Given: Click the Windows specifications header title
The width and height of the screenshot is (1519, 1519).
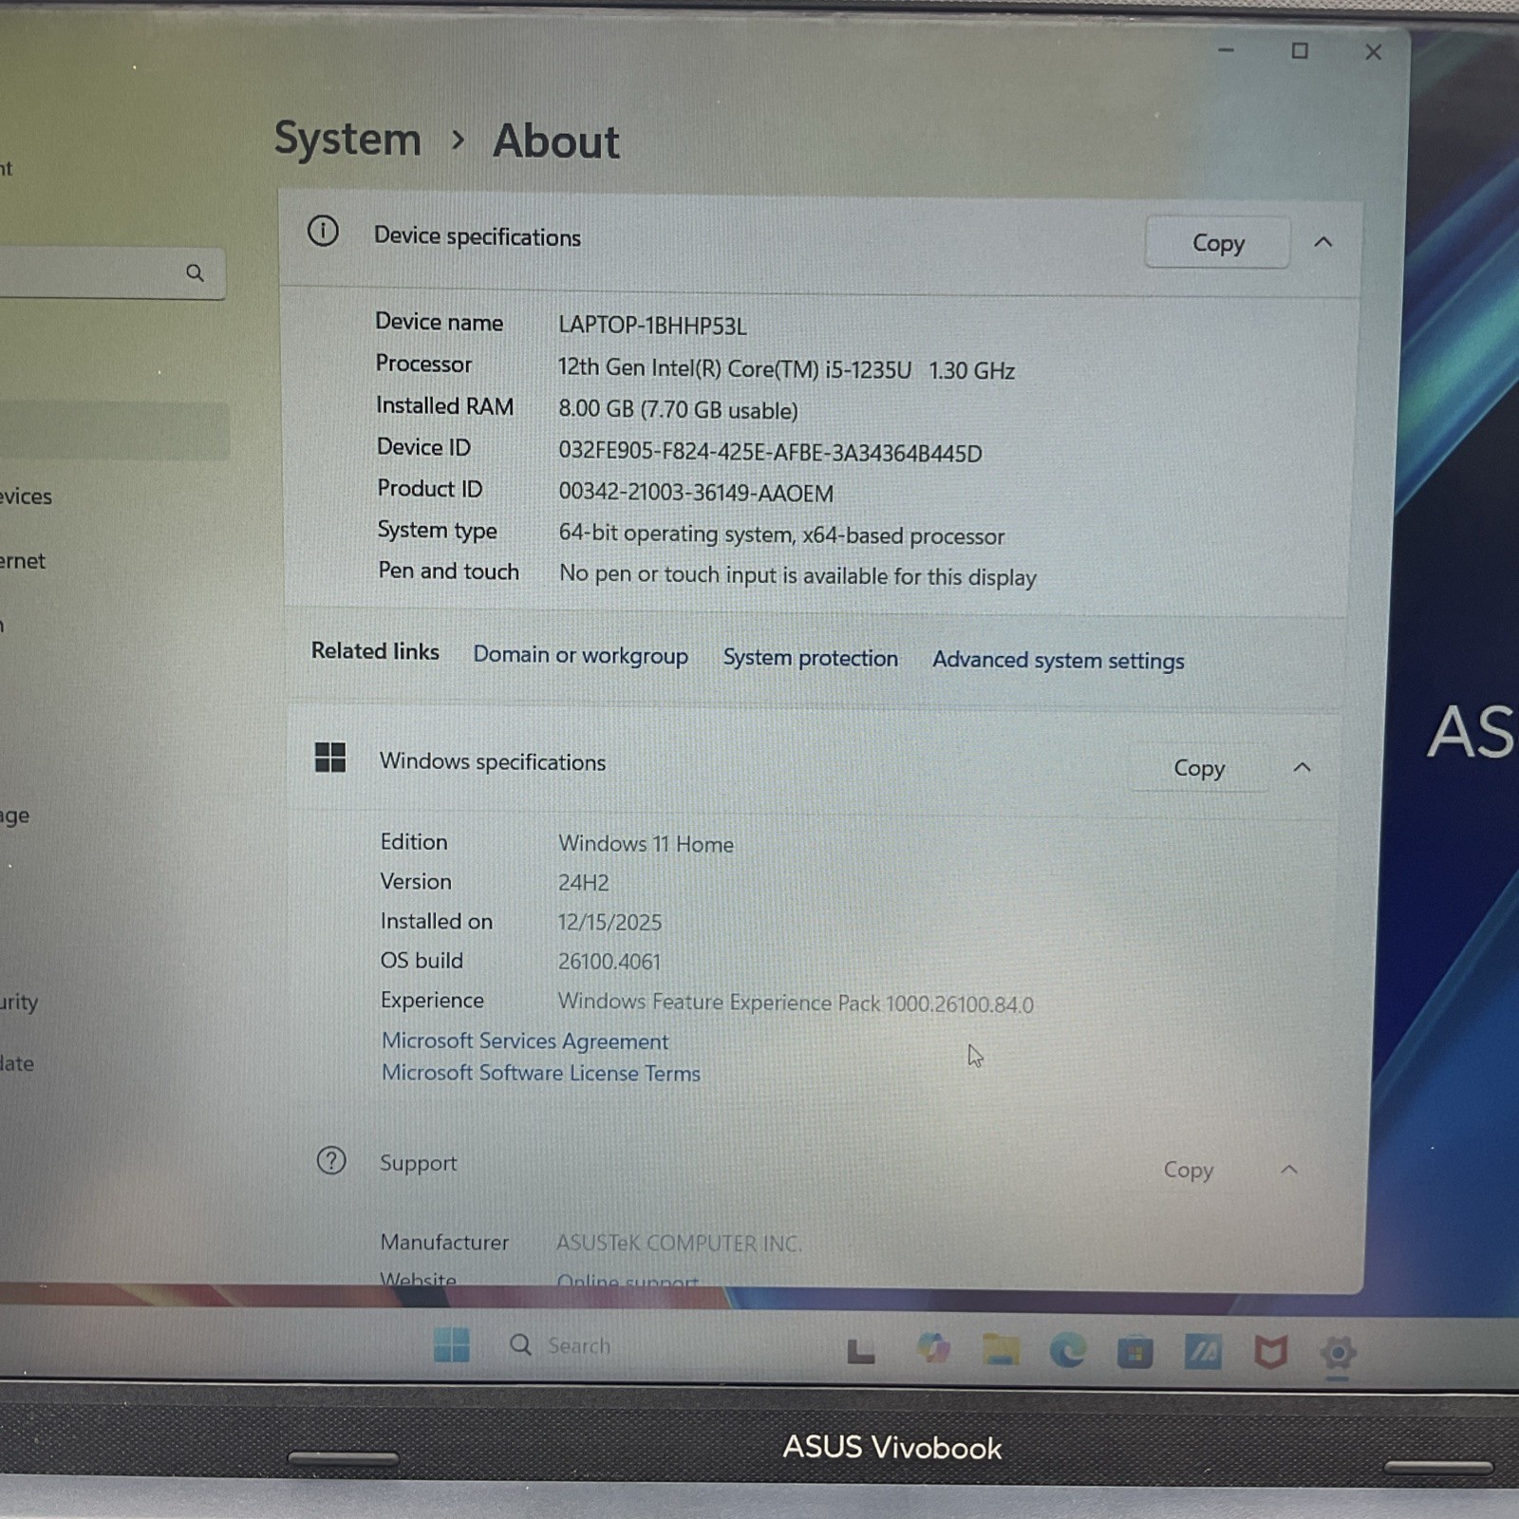Looking at the screenshot, I should pyautogui.click(x=493, y=761).
